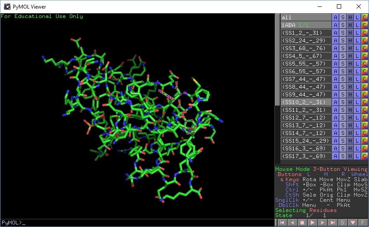The image size is (369, 227).
Task: Click the PyMOL app icon in title bar
Action: point(7,6)
